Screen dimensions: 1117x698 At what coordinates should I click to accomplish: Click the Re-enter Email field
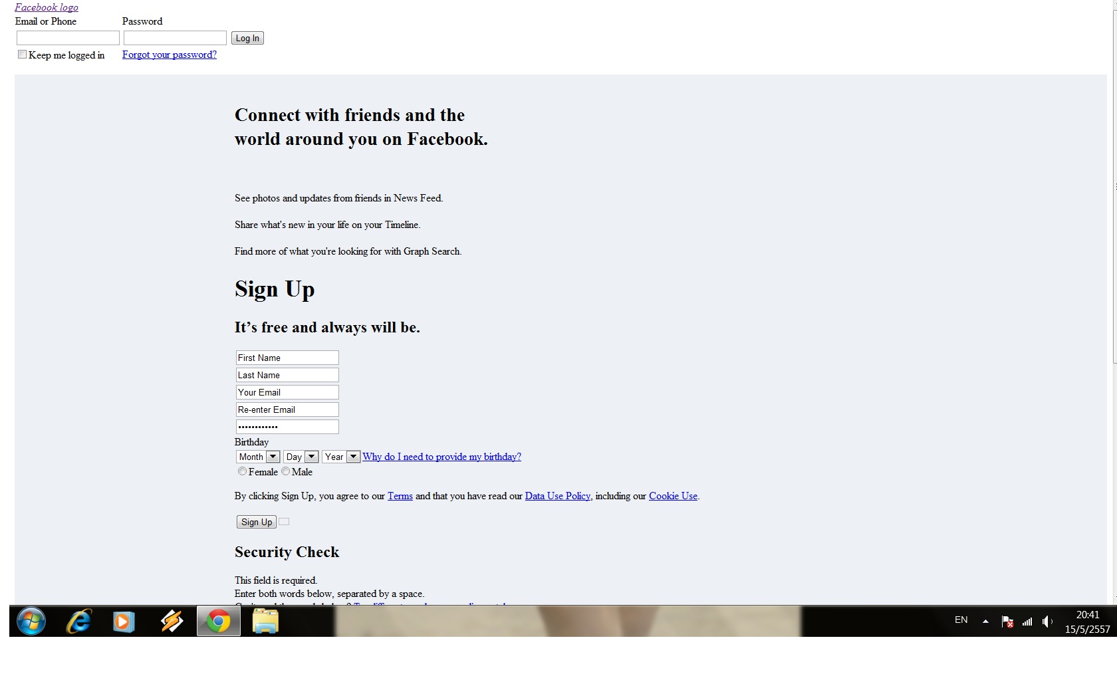point(287,409)
